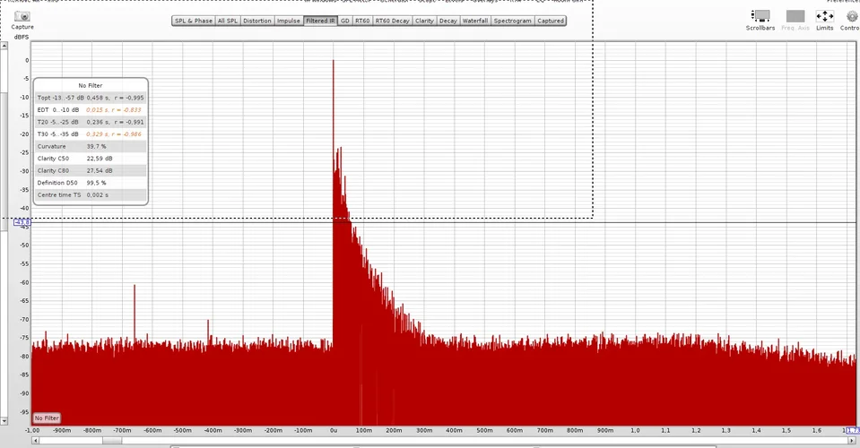This screenshot has height=448, width=860.
Task: Click the Capture camera icon
Action: pos(22,16)
